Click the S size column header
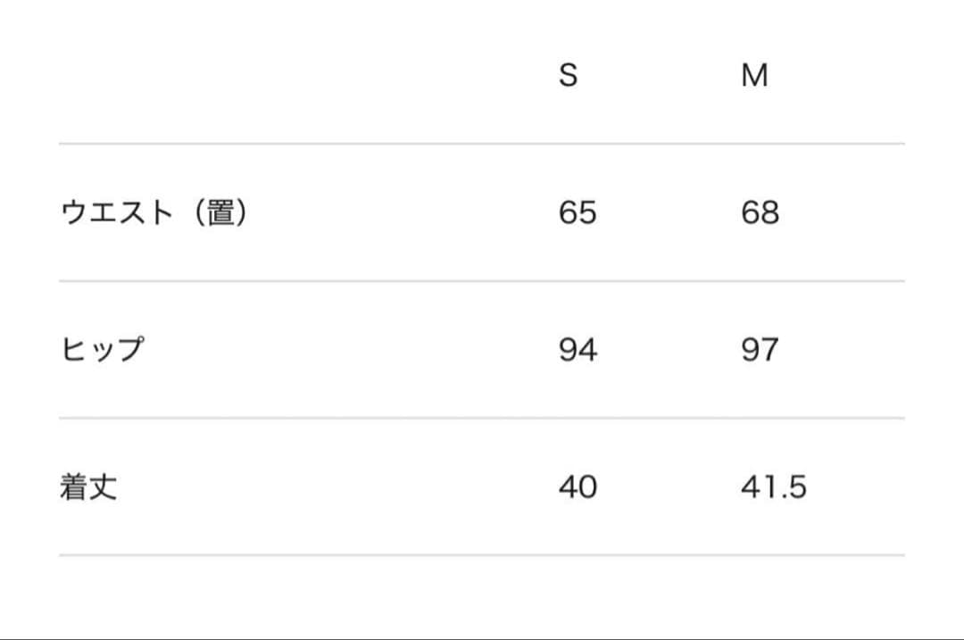 click(568, 76)
